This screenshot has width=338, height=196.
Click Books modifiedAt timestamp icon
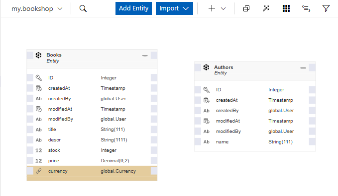pos(39,109)
